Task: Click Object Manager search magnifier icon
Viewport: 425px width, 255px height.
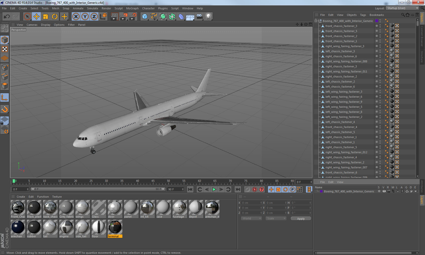Action: pyautogui.click(x=403, y=15)
